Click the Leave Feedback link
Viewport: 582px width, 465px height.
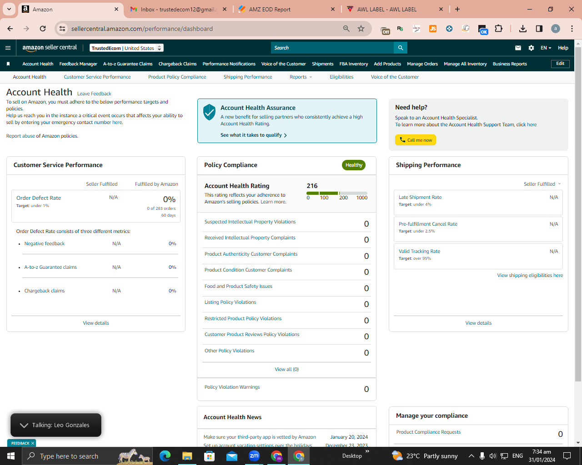(x=94, y=94)
